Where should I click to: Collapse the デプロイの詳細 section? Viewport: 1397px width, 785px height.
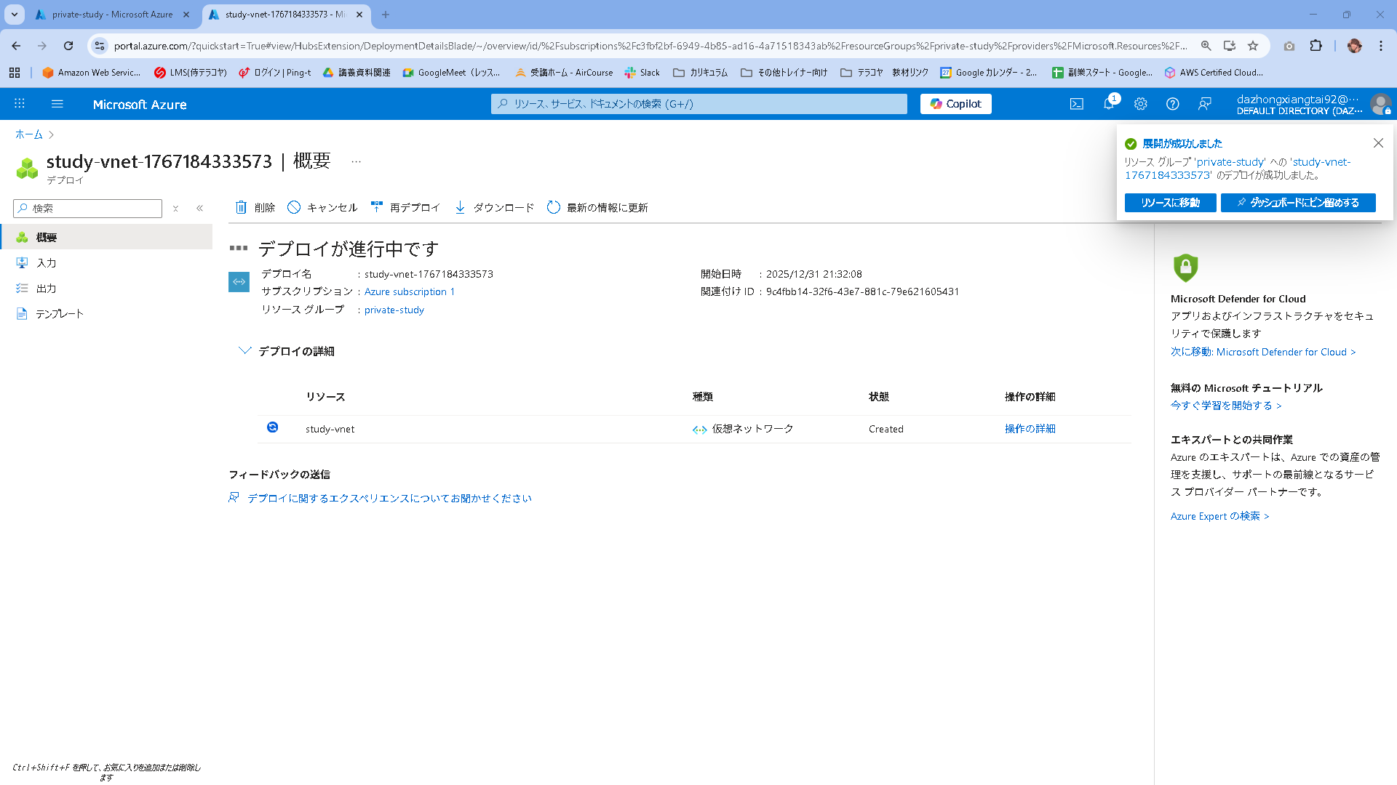click(x=245, y=351)
